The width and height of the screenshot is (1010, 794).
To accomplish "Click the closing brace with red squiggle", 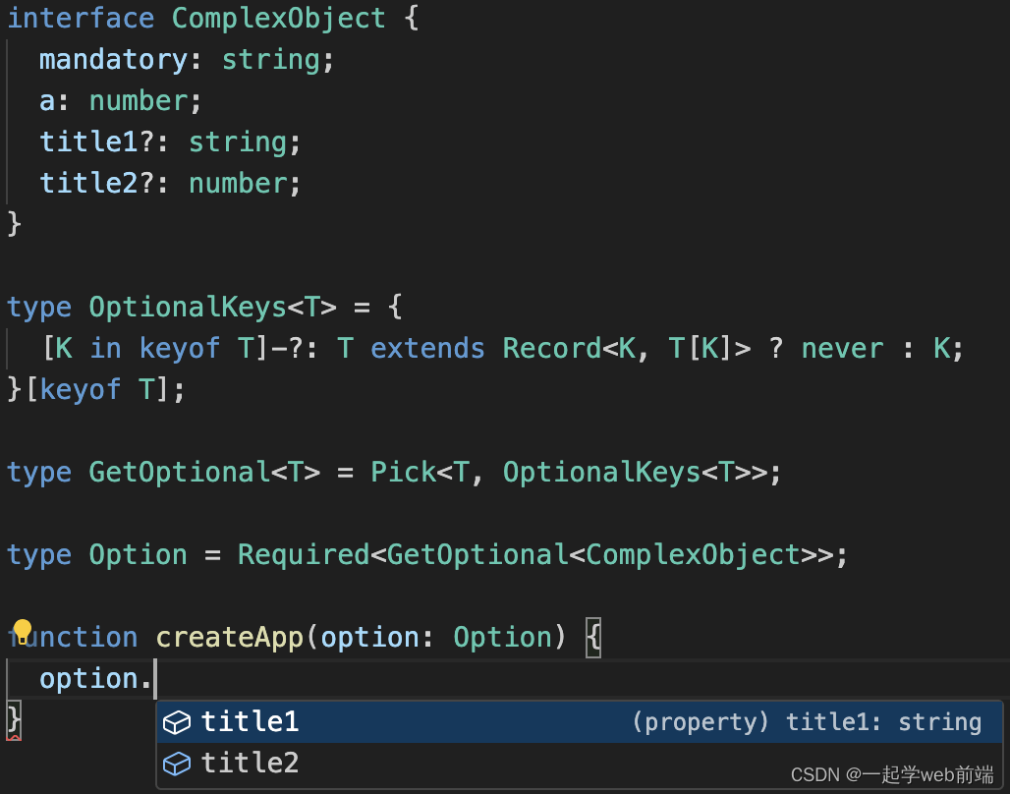I will pyautogui.click(x=14, y=720).
